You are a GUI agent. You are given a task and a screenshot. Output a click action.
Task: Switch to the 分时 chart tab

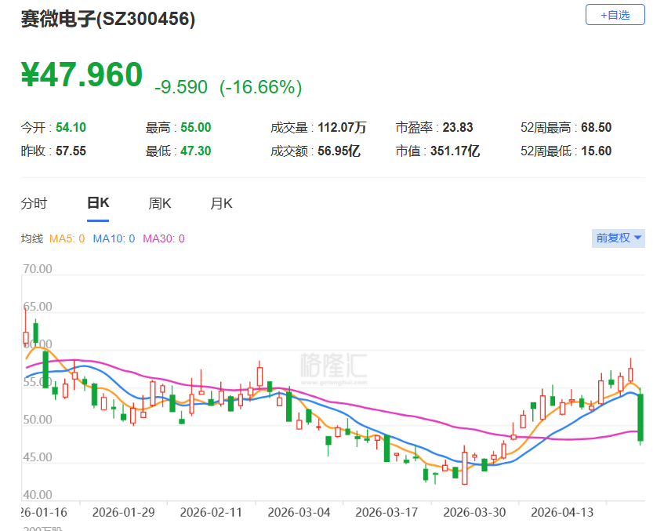(x=34, y=203)
